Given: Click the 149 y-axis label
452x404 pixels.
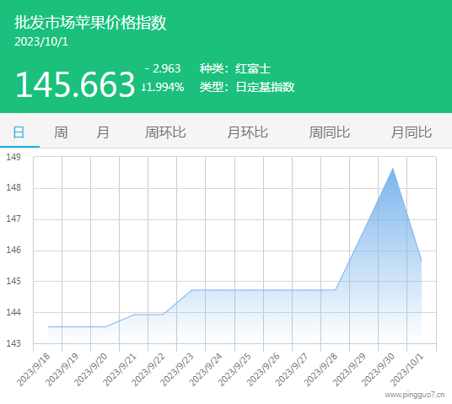Looking at the screenshot, I should click(13, 157).
